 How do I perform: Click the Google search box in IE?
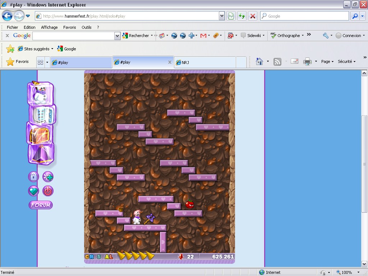[304, 16]
